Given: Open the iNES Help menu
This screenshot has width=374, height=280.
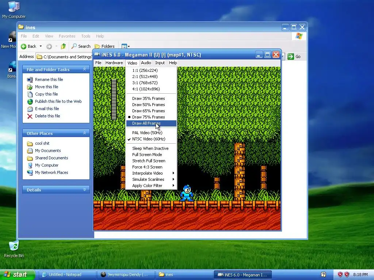Looking at the screenshot, I should (x=173, y=63).
